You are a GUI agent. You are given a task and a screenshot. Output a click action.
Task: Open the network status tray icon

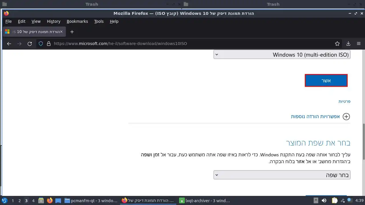[x=342, y=201]
